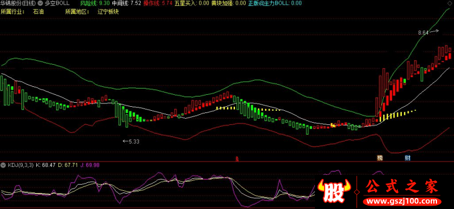Open the dropdown arrow beside KDJ(9,3,3)

pyautogui.click(x=3, y=165)
